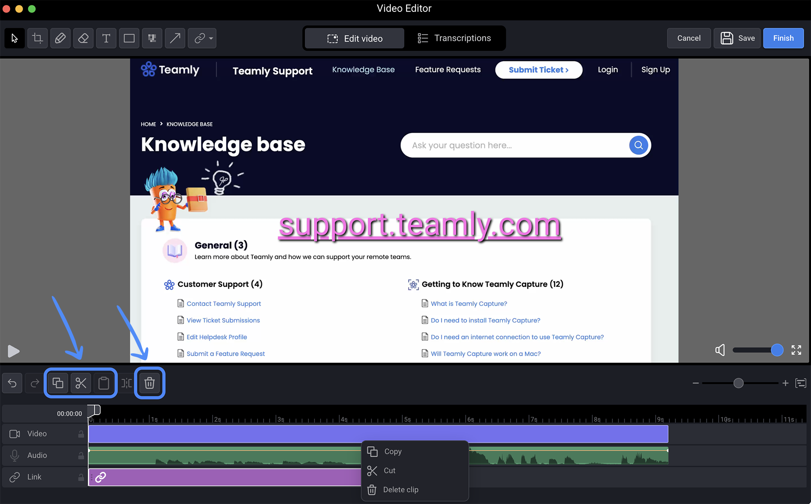Click the Feature Requests nav link
Viewport: 811px width, 504px height.
coord(448,70)
